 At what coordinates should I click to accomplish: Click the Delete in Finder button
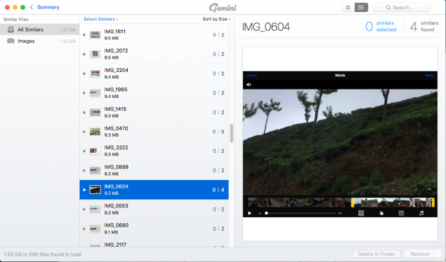coord(377,254)
